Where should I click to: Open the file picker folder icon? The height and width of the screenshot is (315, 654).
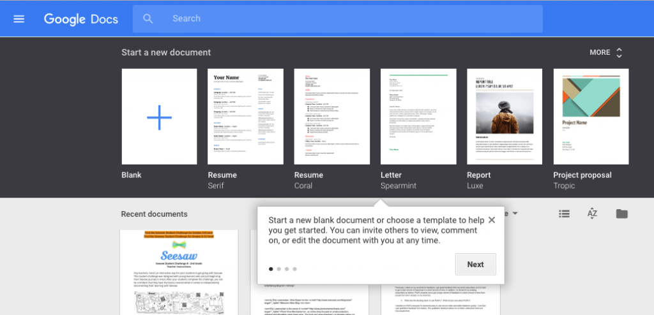tap(621, 214)
